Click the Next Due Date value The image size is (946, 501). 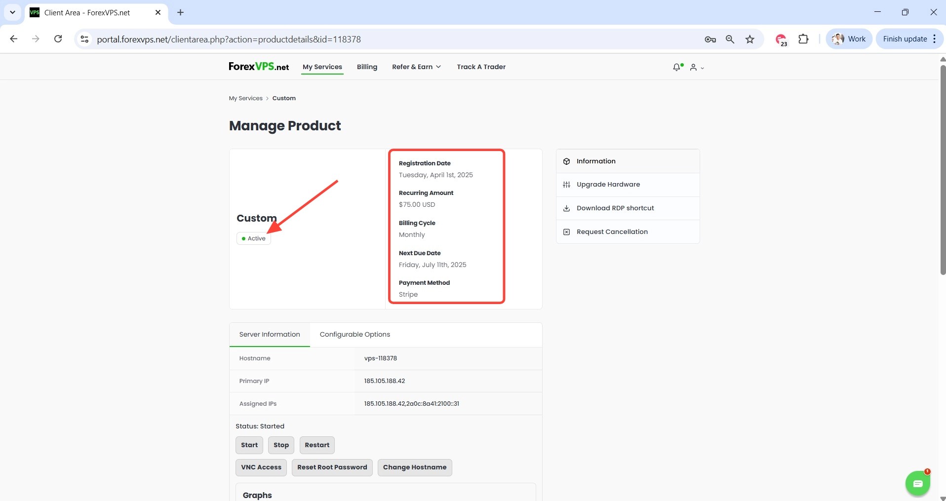433,265
